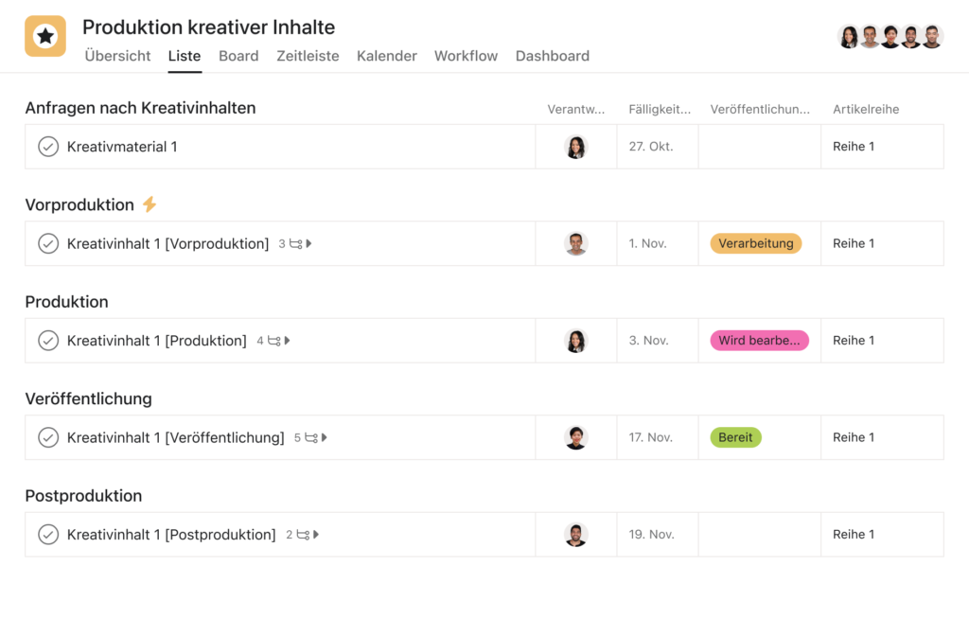This screenshot has height=619, width=969.
Task: Click first member avatar in header
Action: [x=849, y=37]
